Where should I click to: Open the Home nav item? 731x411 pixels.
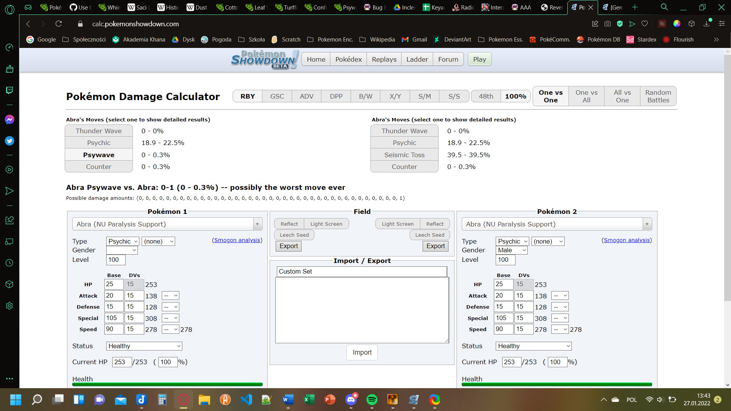tap(316, 59)
